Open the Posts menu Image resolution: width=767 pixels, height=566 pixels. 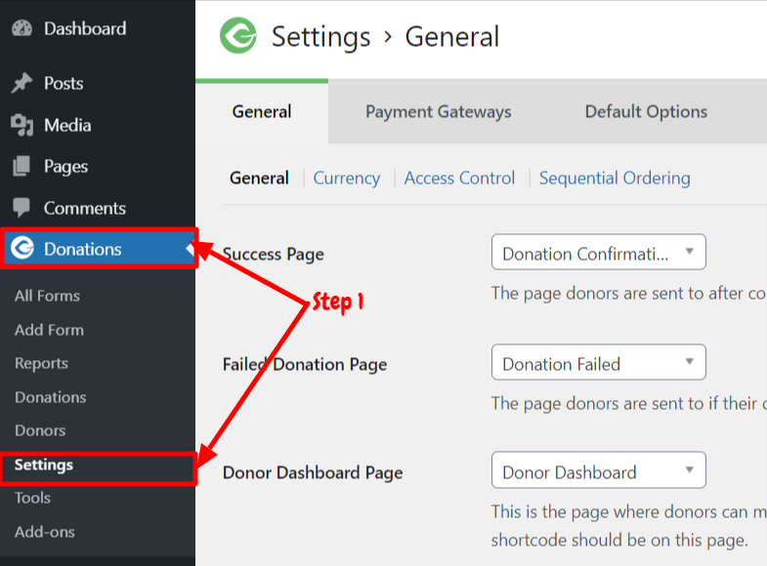click(64, 83)
